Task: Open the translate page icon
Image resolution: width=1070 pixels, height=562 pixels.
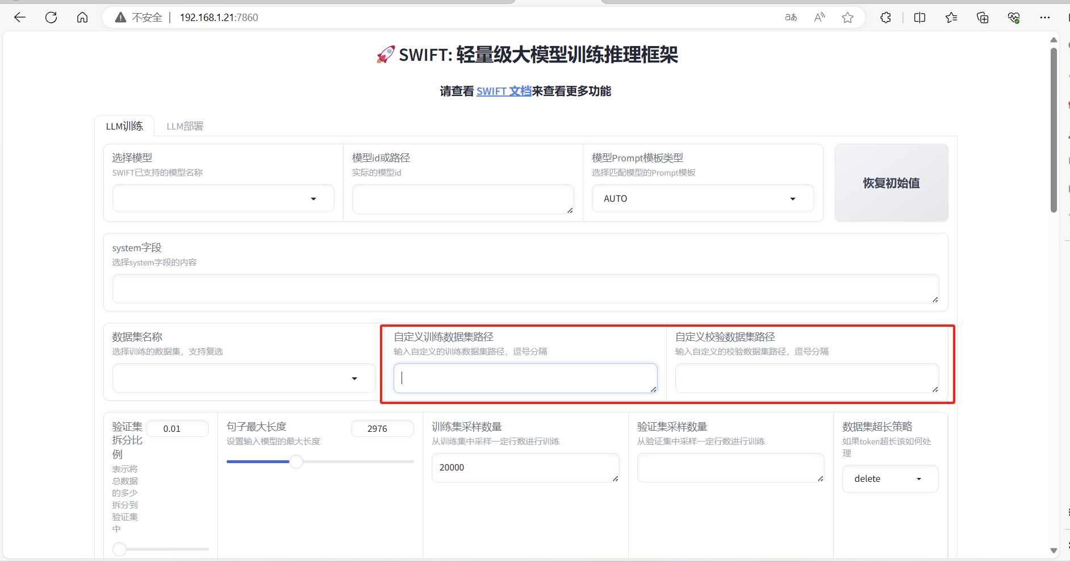Action: [791, 18]
